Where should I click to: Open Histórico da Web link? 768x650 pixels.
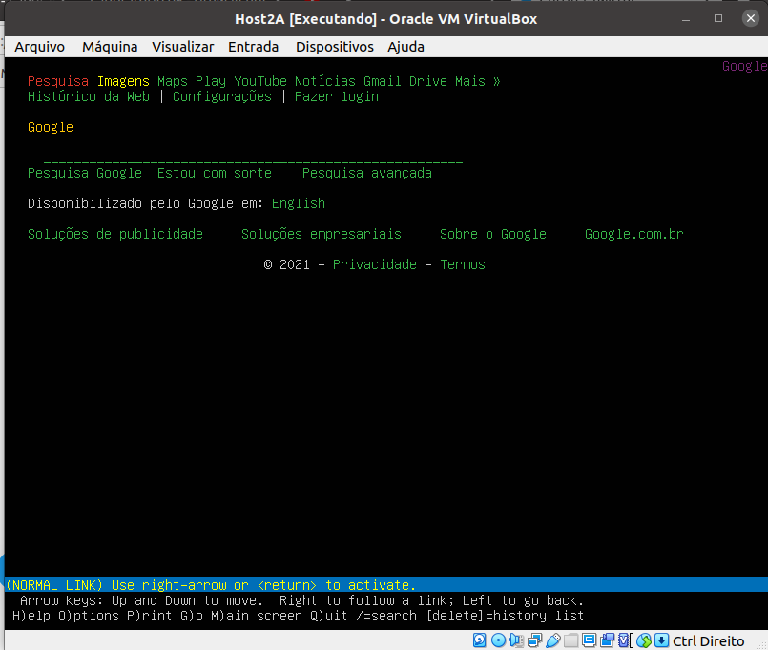[x=89, y=96]
